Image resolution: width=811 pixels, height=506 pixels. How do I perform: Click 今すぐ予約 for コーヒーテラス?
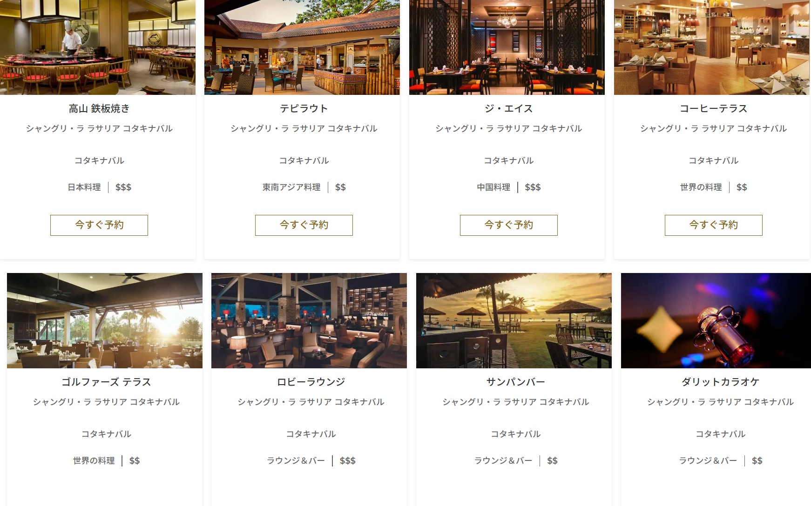714,225
